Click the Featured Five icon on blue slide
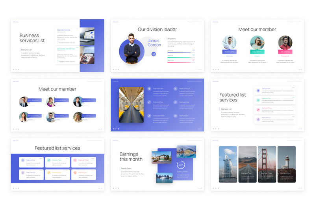The height and width of the screenshot is (210, 315). click(x=175, y=102)
